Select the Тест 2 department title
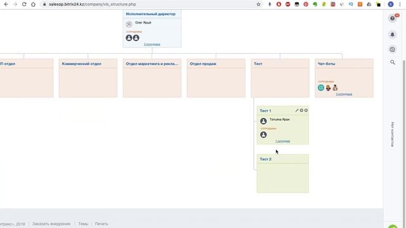Viewport: 406px width, 228px height. click(x=266, y=159)
